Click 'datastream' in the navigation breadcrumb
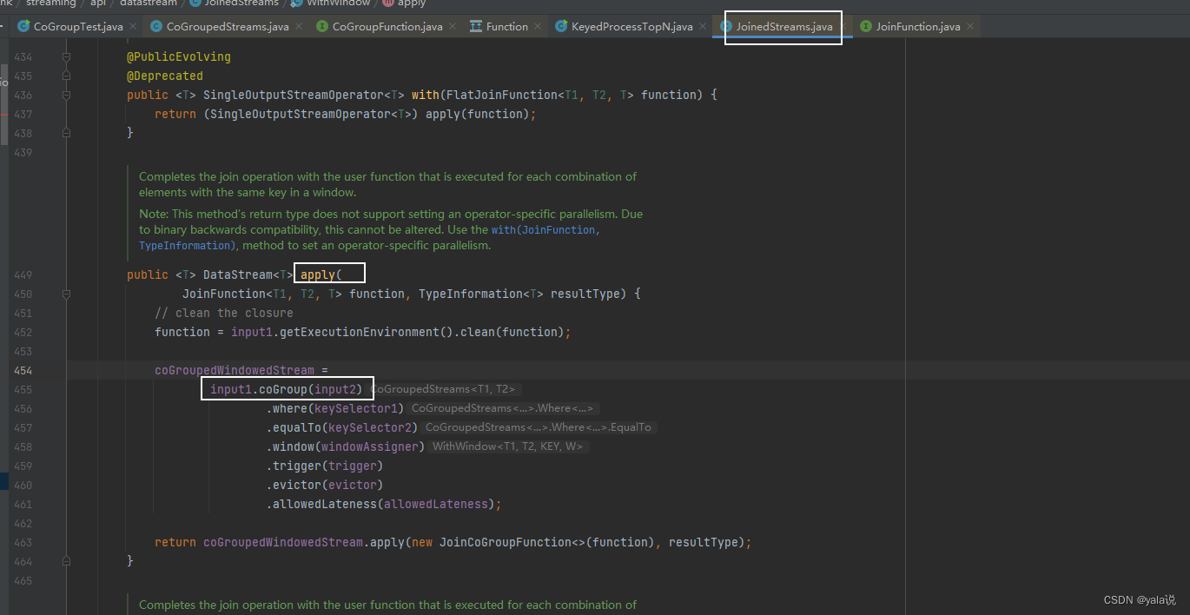Screen dimensions: 1190x615 tap(148, 3)
